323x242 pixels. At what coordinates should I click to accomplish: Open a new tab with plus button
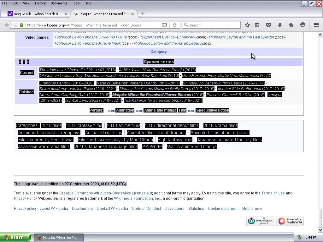point(143,14)
